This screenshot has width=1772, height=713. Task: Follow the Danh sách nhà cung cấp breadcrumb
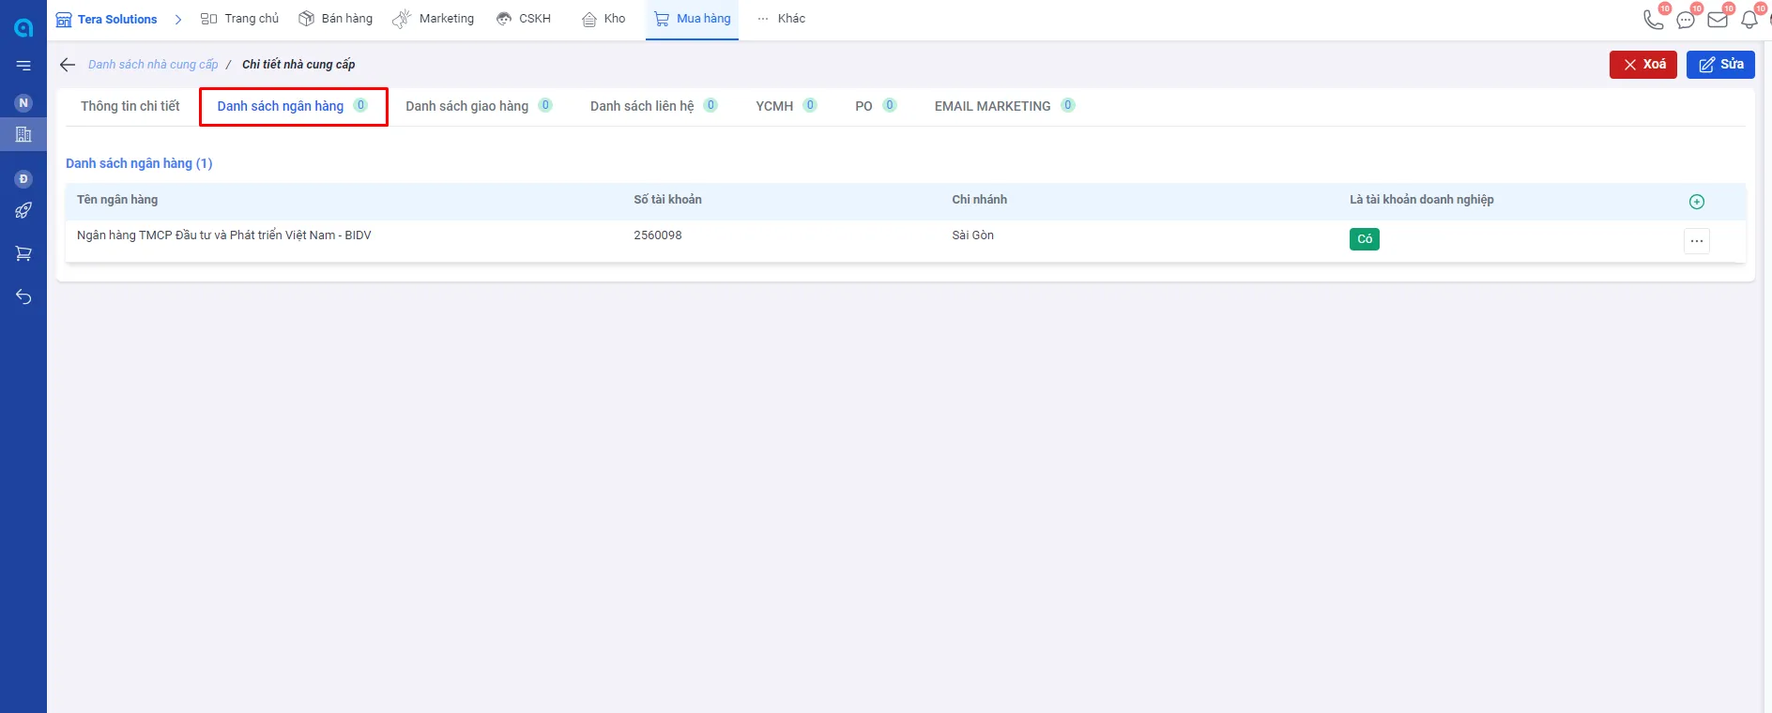click(x=153, y=65)
